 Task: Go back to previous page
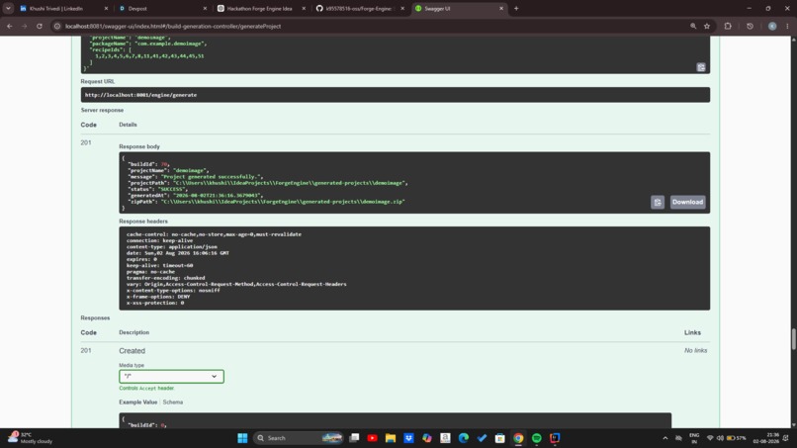[x=10, y=26]
